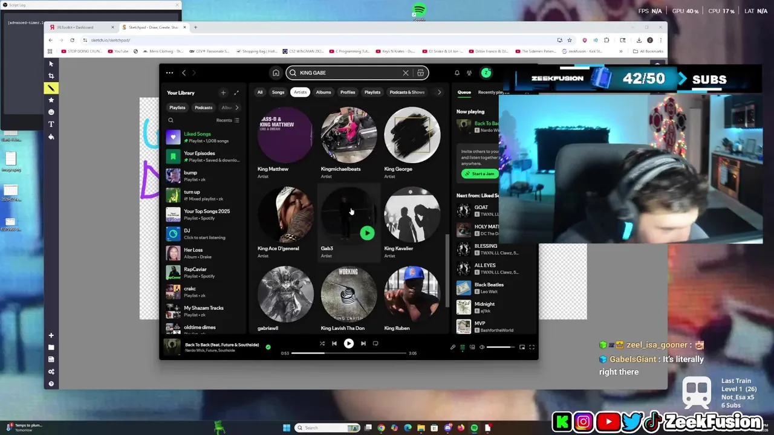Open King Matthew artist thumbnail
774x435 pixels.
(285, 135)
